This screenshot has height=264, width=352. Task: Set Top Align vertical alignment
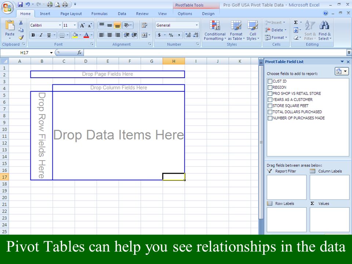point(102,25)
